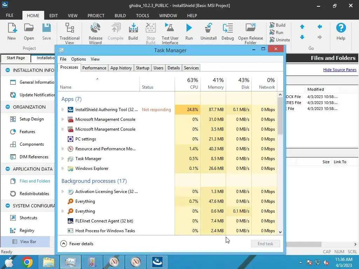Collapse the ORGANIZATION section

[x=8, y=107]
